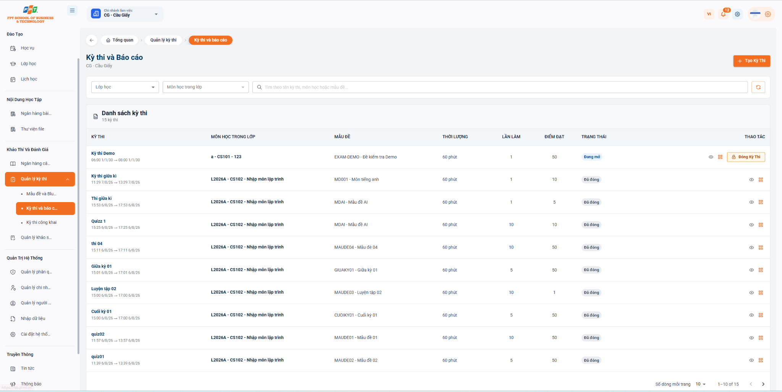Click the orange gear next to avatar

tap(768, 14)
